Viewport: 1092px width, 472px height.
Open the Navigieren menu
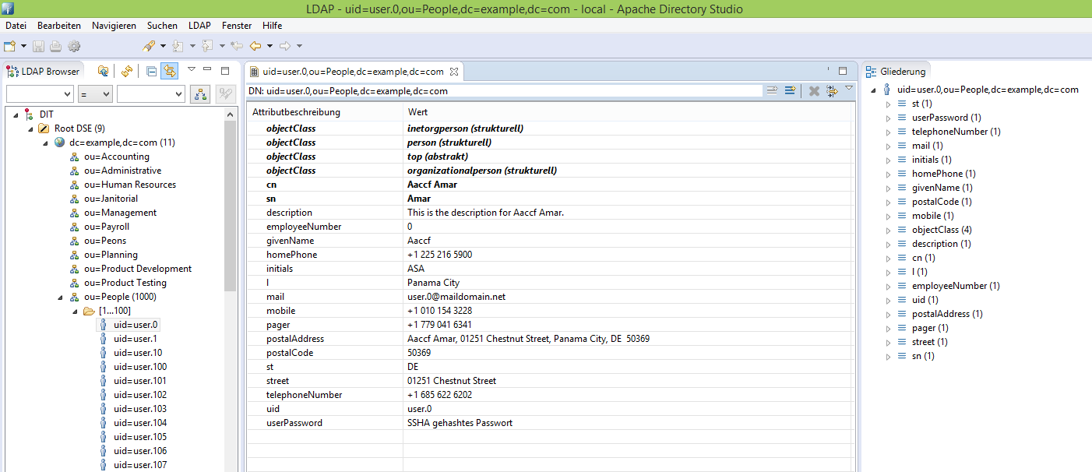tap(114, 26)
